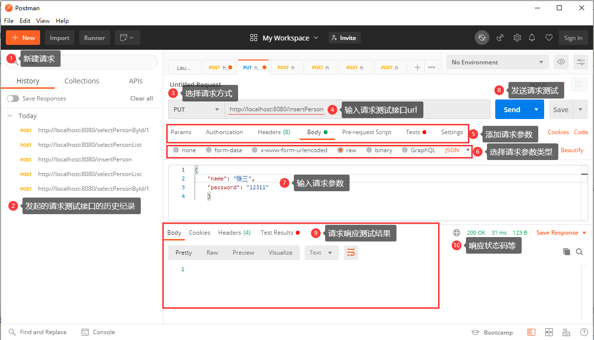Open the Save button dropdown arrow
This screenshot has height=340, width=594.
(580, 109)
